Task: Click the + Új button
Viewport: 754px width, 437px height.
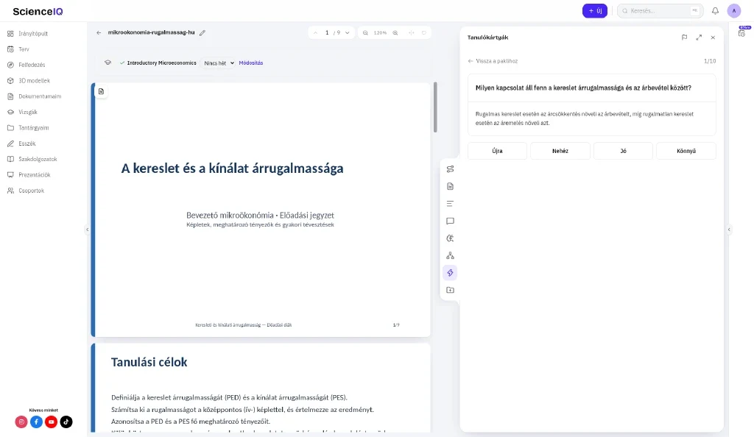Action: [x=595, y=10]
